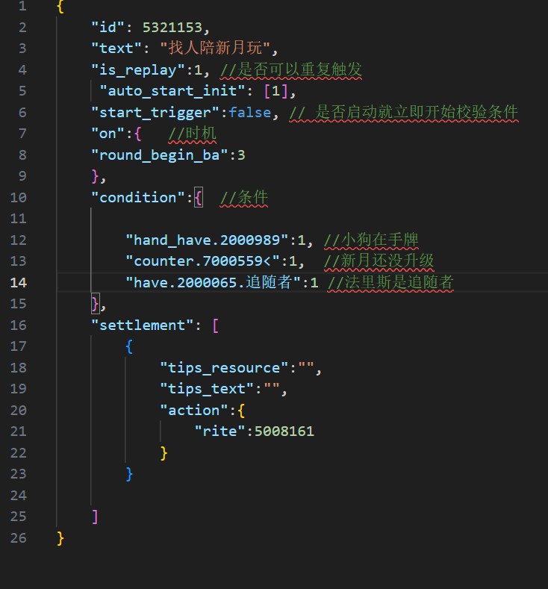This screenshot has height=589, width=548.
Task: Click line number 14 in the gutter
Action: [x=19, y=282]
